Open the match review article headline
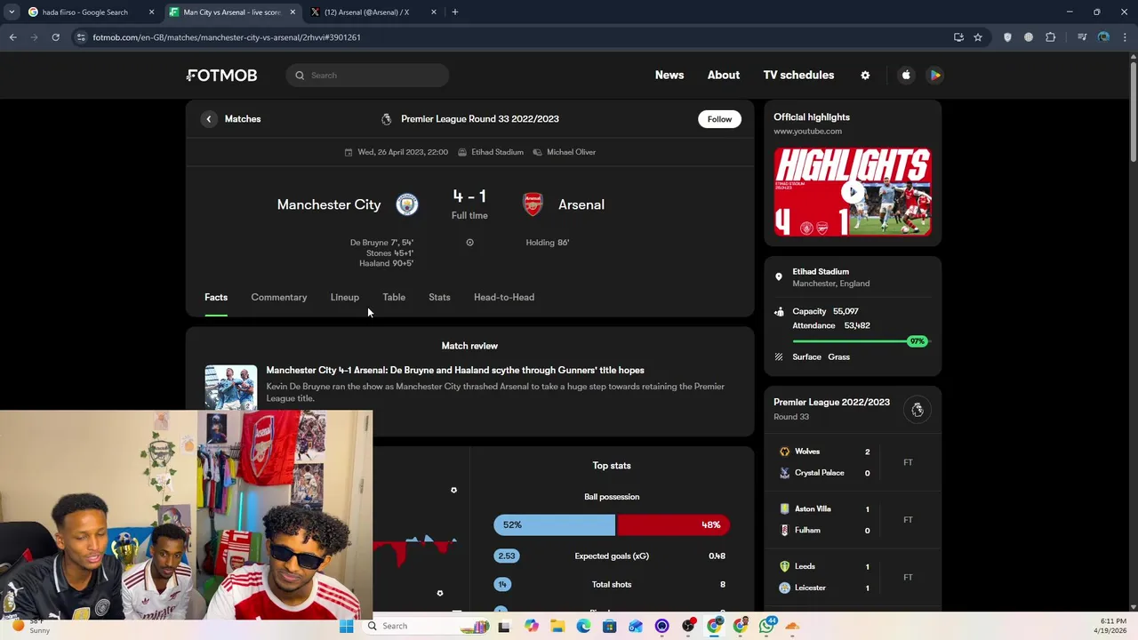This screenshot has height=640, width=1138. pos(455,370)
